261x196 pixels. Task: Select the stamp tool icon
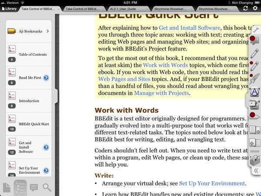click(254, 105)
